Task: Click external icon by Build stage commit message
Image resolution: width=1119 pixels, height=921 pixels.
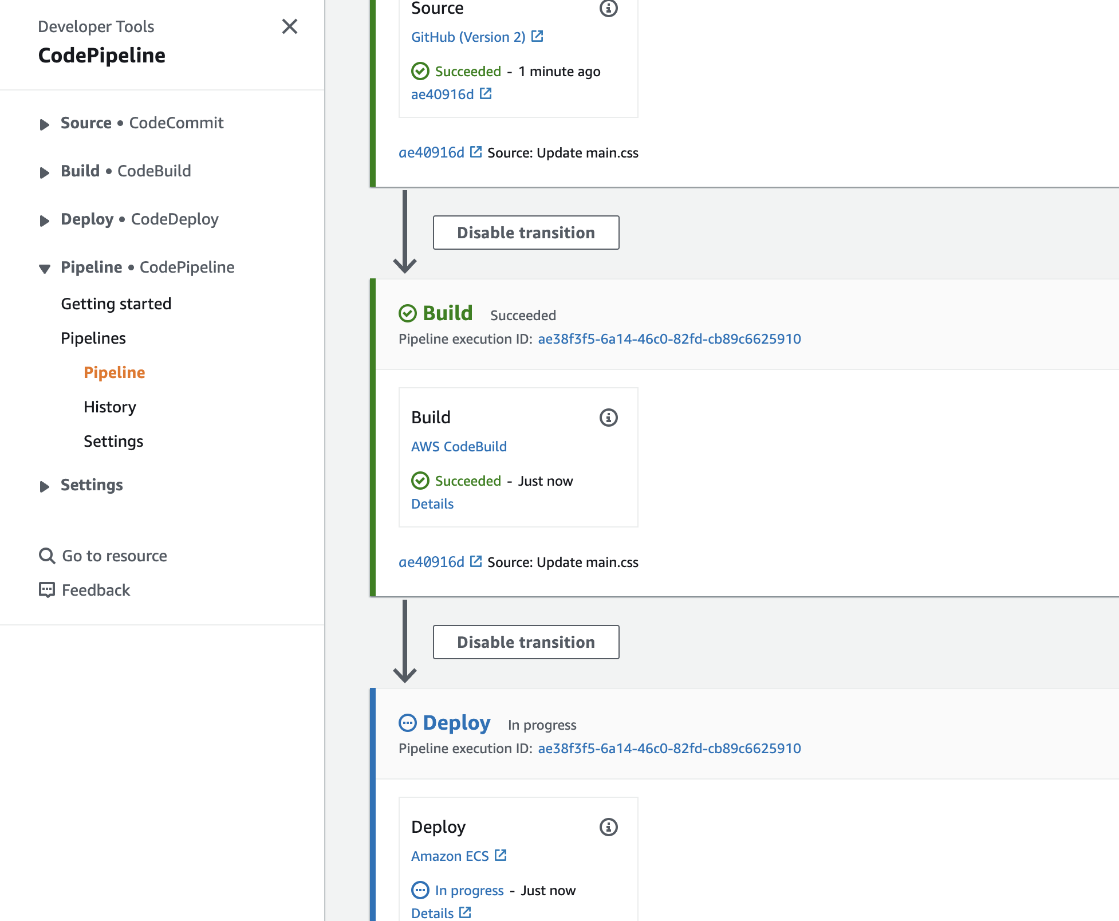Action: [x=476, y=561]
